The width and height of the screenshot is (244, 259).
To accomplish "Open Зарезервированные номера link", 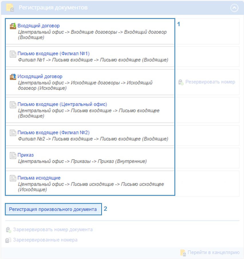I will 45,240.
